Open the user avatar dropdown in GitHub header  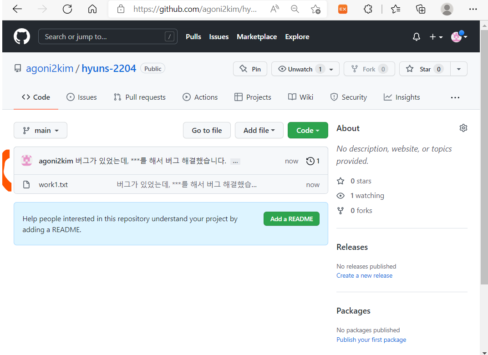459,37
